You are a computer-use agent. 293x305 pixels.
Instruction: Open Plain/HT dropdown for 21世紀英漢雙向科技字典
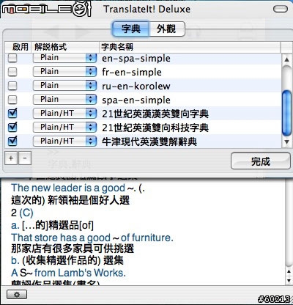tap(64, 128)
